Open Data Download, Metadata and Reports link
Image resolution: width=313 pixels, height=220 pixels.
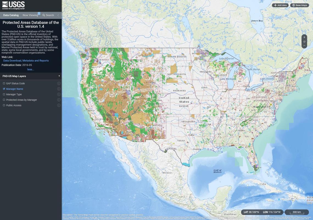click(x=26, y=61)
